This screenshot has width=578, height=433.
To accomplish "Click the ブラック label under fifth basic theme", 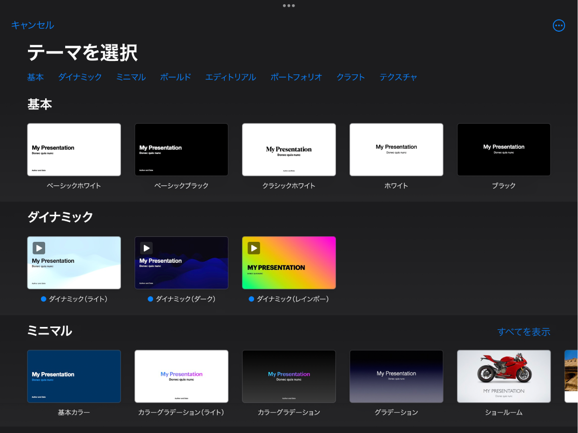I will click(504, 186).
